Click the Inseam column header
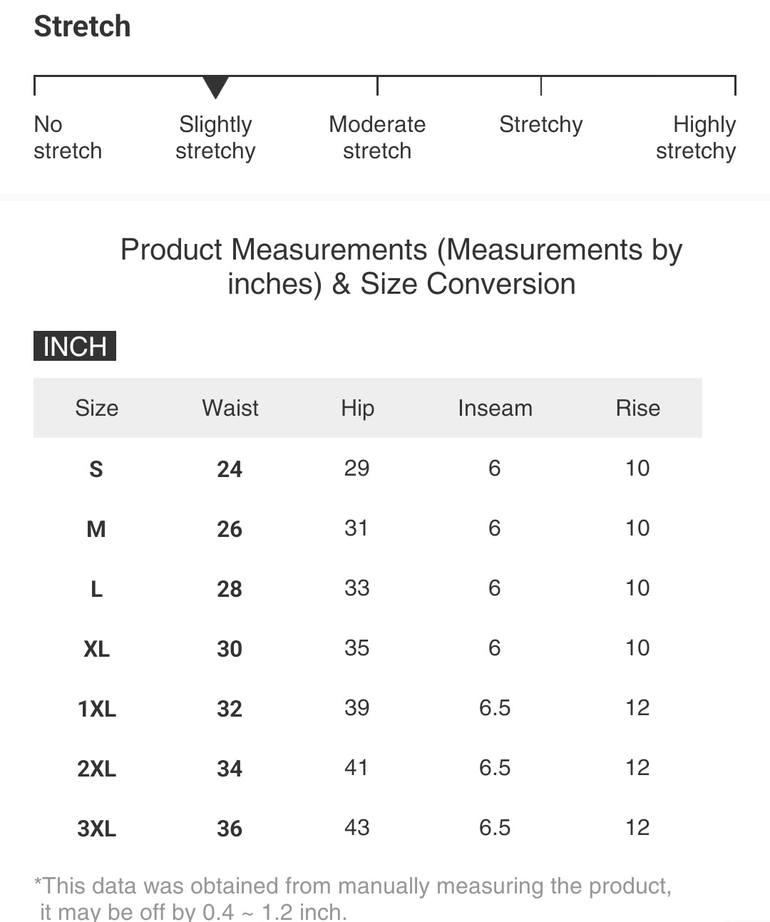 [x=495, y=408]
